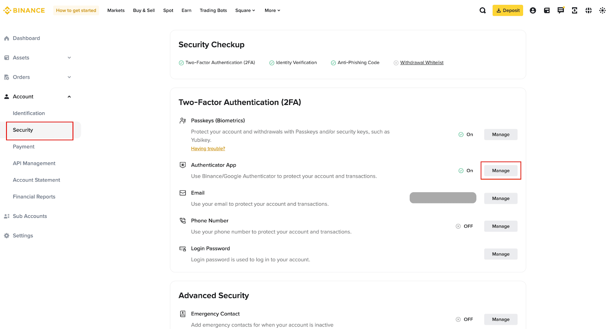Click the Emergency Contact OFF status

464,319
